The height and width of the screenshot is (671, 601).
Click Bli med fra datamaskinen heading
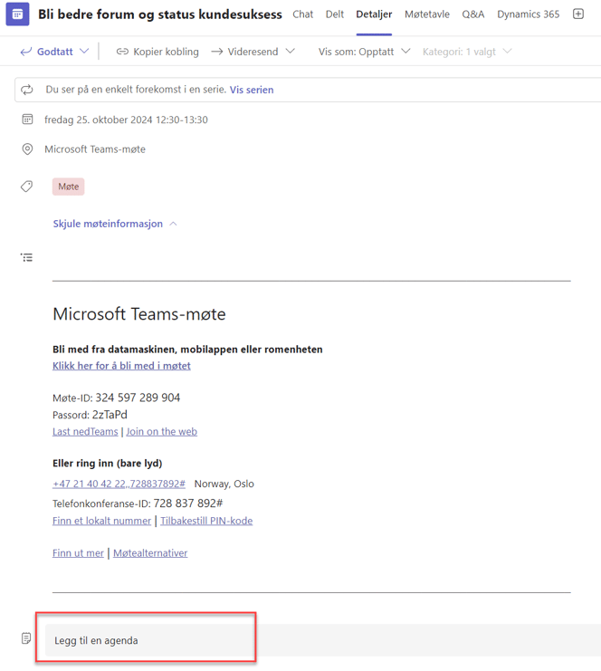187,350
